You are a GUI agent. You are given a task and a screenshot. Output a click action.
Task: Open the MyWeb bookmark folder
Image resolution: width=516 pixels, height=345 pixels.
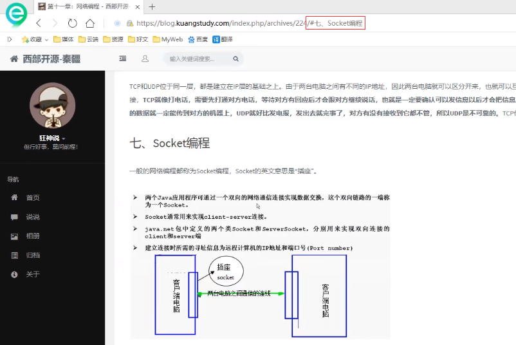[168, 39]
